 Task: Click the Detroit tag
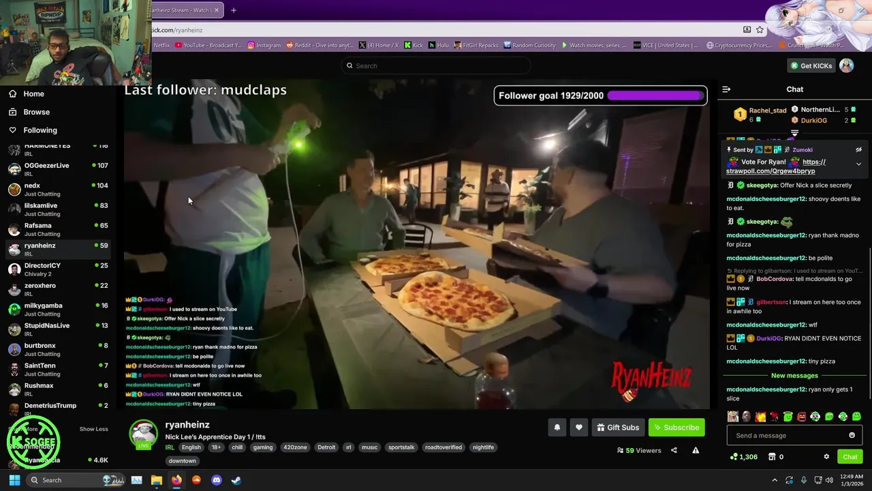(x=326, y=447)
